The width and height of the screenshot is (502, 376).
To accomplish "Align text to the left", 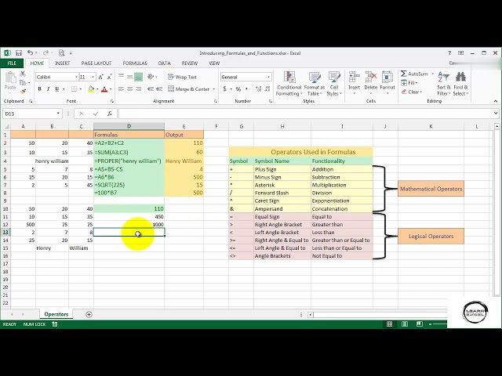I will tap(121, 89).
